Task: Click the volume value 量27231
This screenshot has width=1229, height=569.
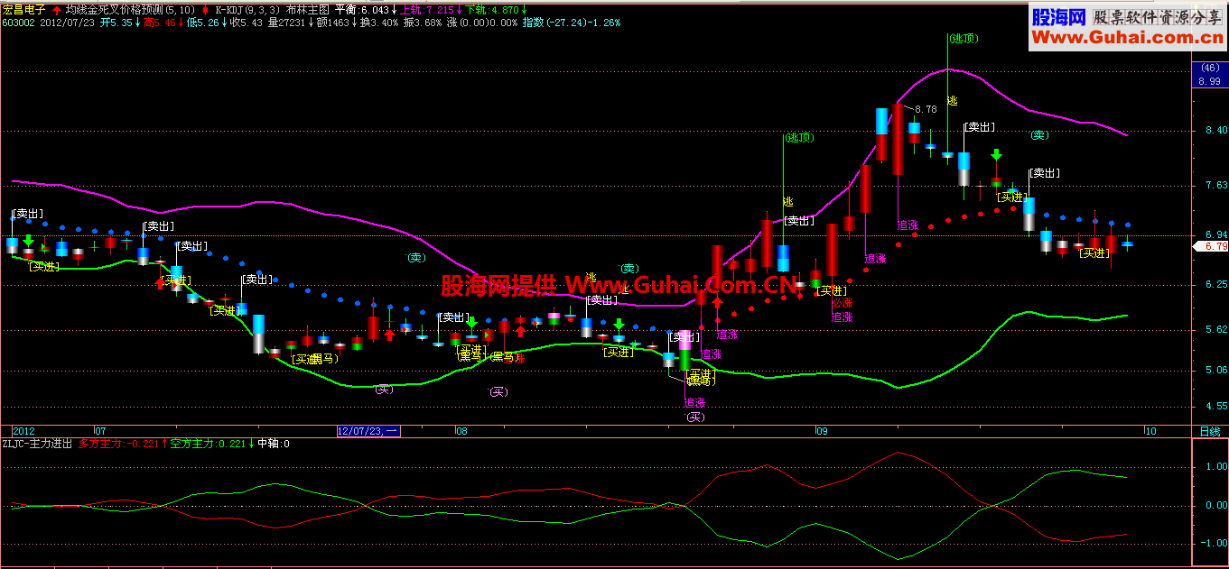Action: click(285, 22)
